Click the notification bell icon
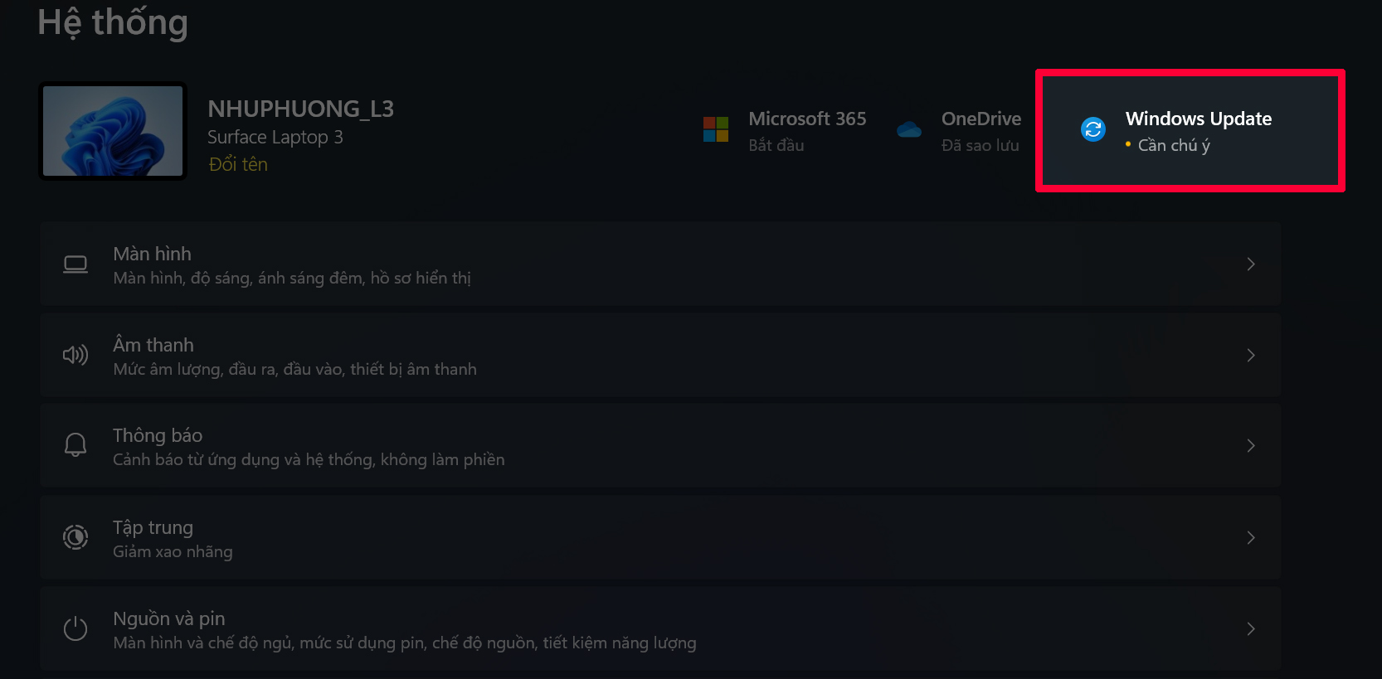Screen dimensions: 1382x679 [75, 445]
